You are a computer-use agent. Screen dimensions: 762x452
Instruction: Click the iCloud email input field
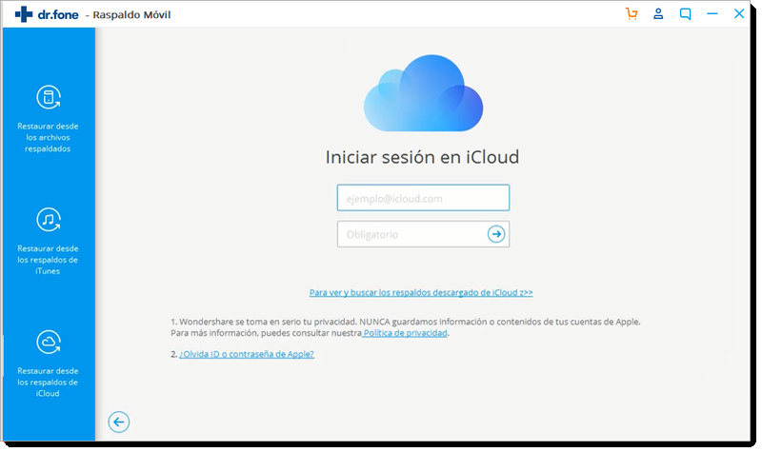point(423,198)
